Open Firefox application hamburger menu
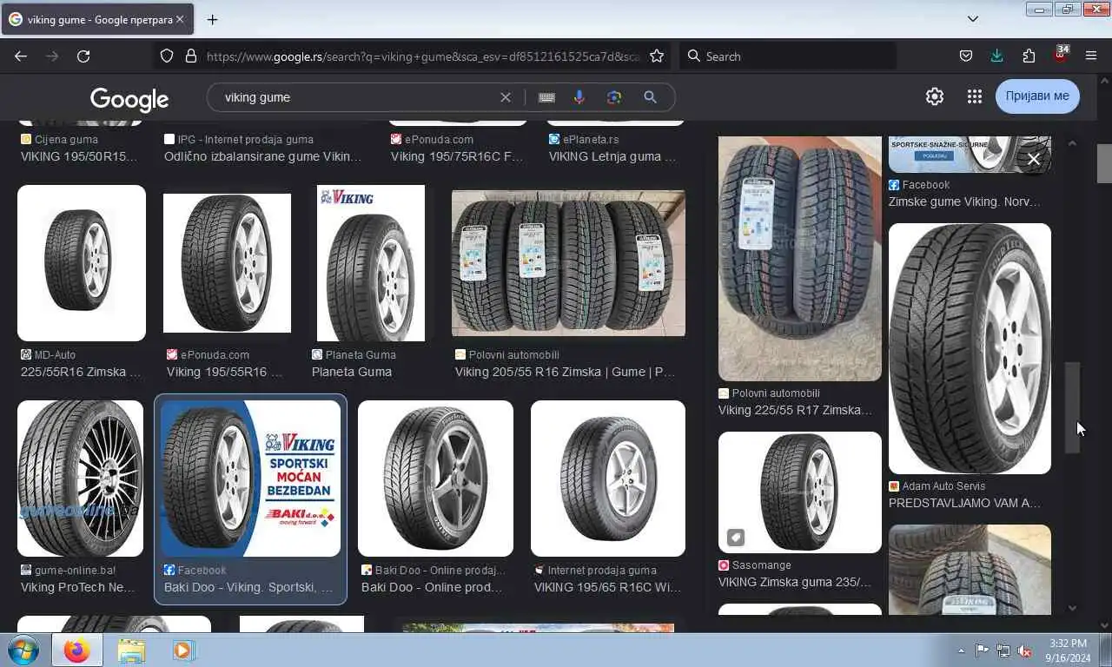Viewport: 1112px width, 667px height. pyautogui.click(x=1091, y=56)
